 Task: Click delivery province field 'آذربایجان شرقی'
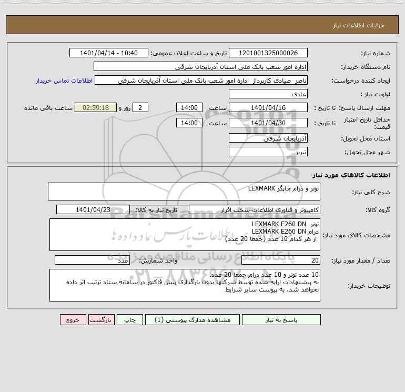pos(268,138)
